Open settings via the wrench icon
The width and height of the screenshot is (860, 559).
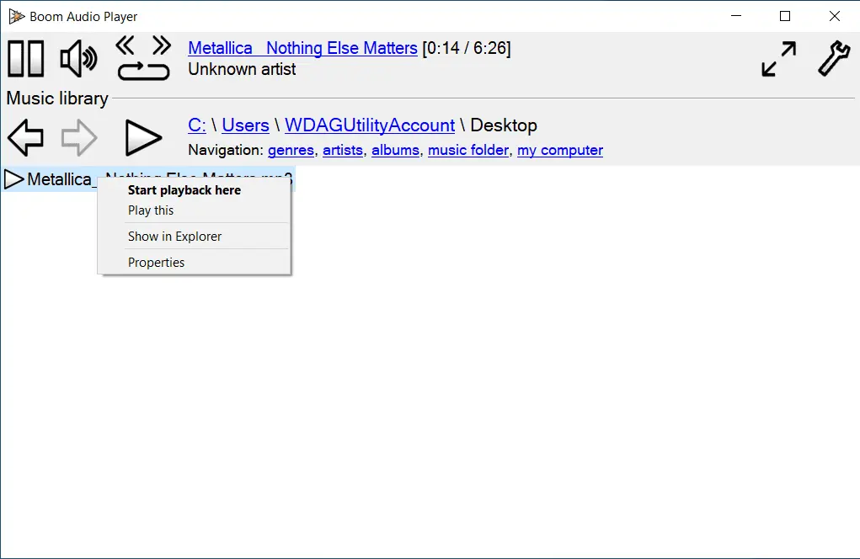[x=834, y=58]
